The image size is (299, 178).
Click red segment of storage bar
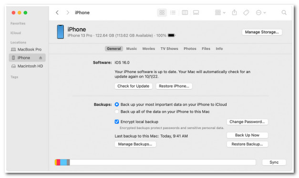[58, 162]
